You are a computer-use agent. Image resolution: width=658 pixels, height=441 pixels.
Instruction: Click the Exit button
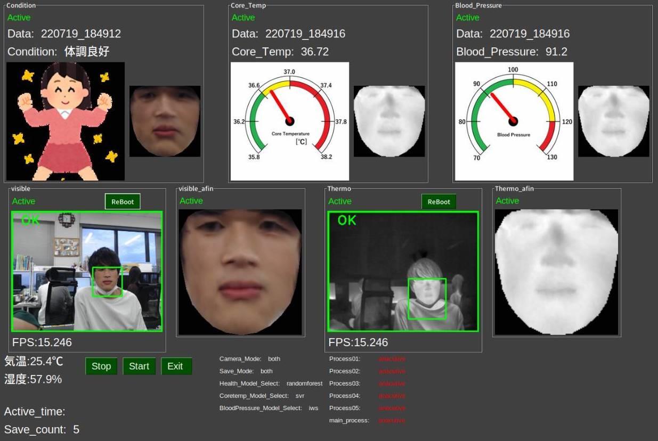(x=175, y=366)
